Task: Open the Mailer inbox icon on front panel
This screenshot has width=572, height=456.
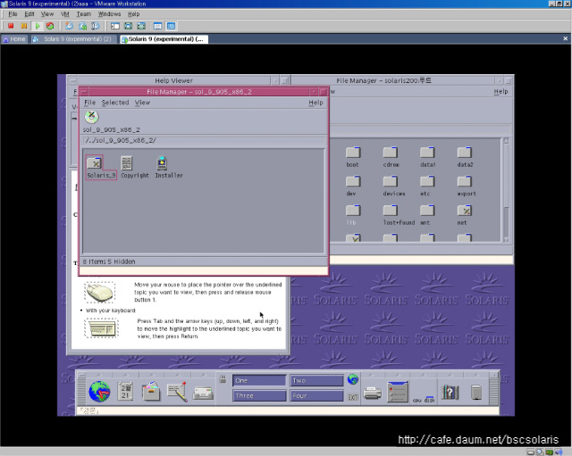Action: click(203, 394)
